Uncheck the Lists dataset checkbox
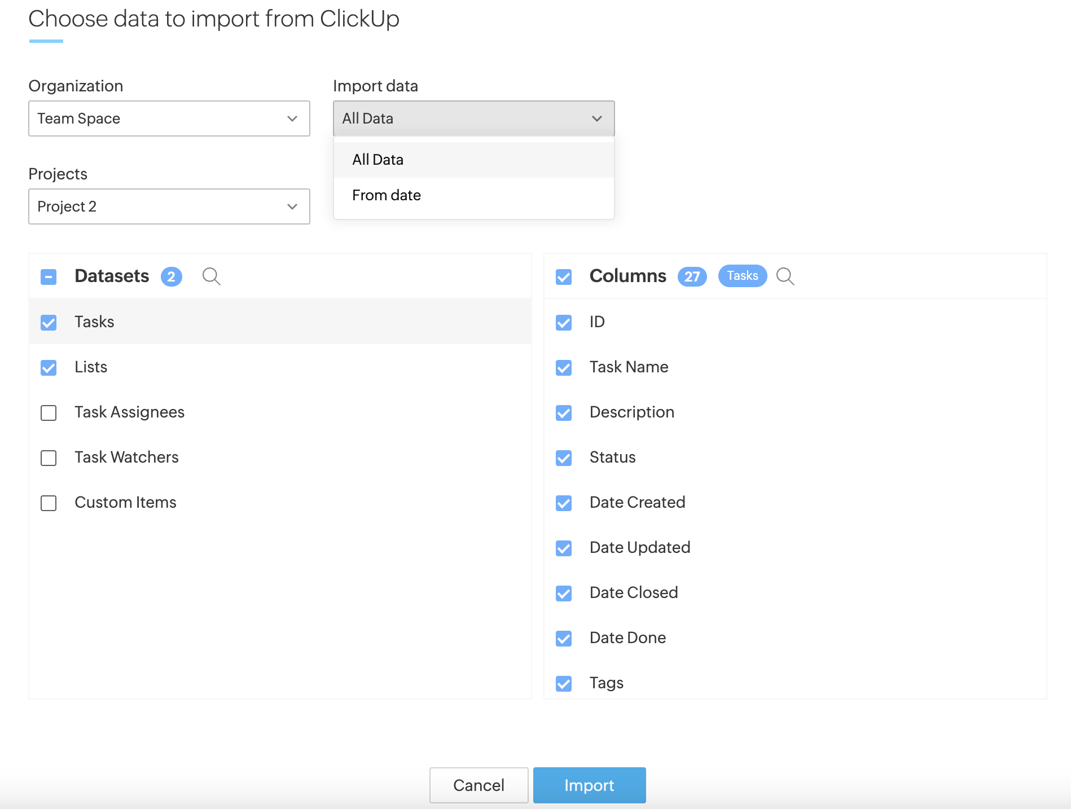This screenshot has height=809, width=1071. [49, 368]
